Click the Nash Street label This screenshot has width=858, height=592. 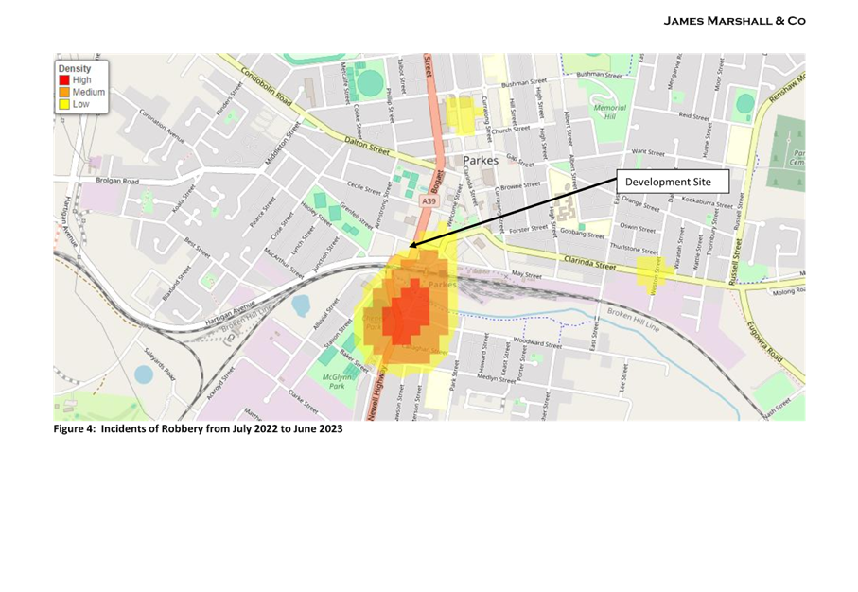pyautogui.click(x=777, y=409)
